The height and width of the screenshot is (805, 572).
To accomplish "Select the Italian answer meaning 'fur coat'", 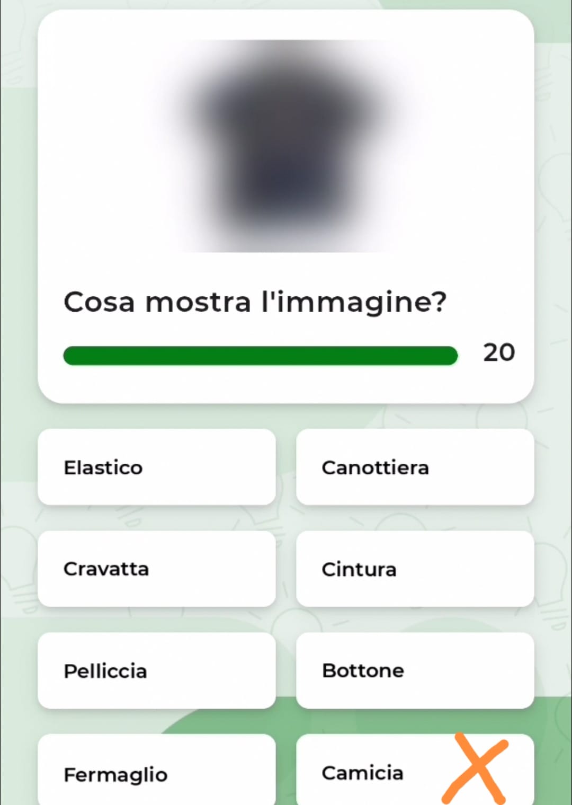I will (x=156, y=670).
